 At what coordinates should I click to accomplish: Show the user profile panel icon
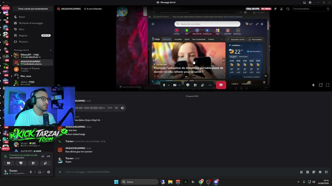[x=288, y=9]
